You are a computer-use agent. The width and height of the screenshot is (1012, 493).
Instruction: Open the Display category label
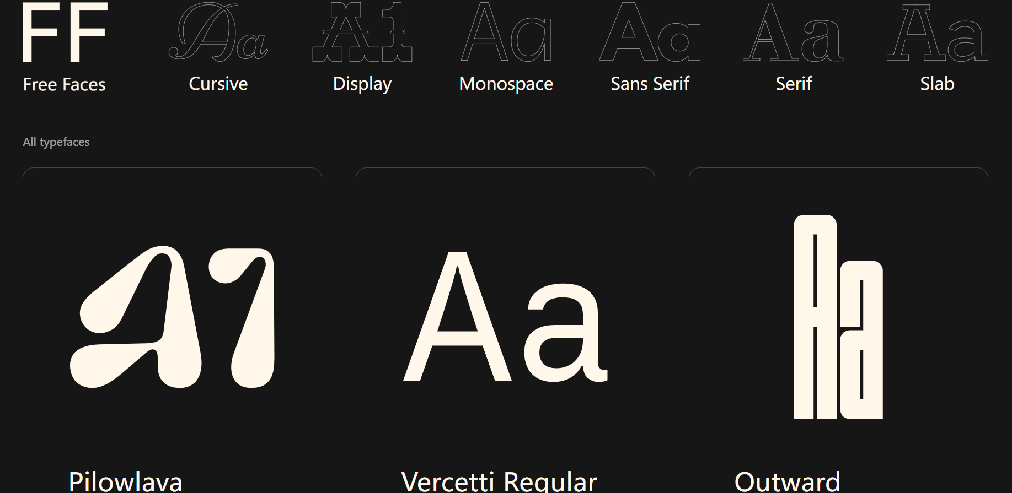362,84
